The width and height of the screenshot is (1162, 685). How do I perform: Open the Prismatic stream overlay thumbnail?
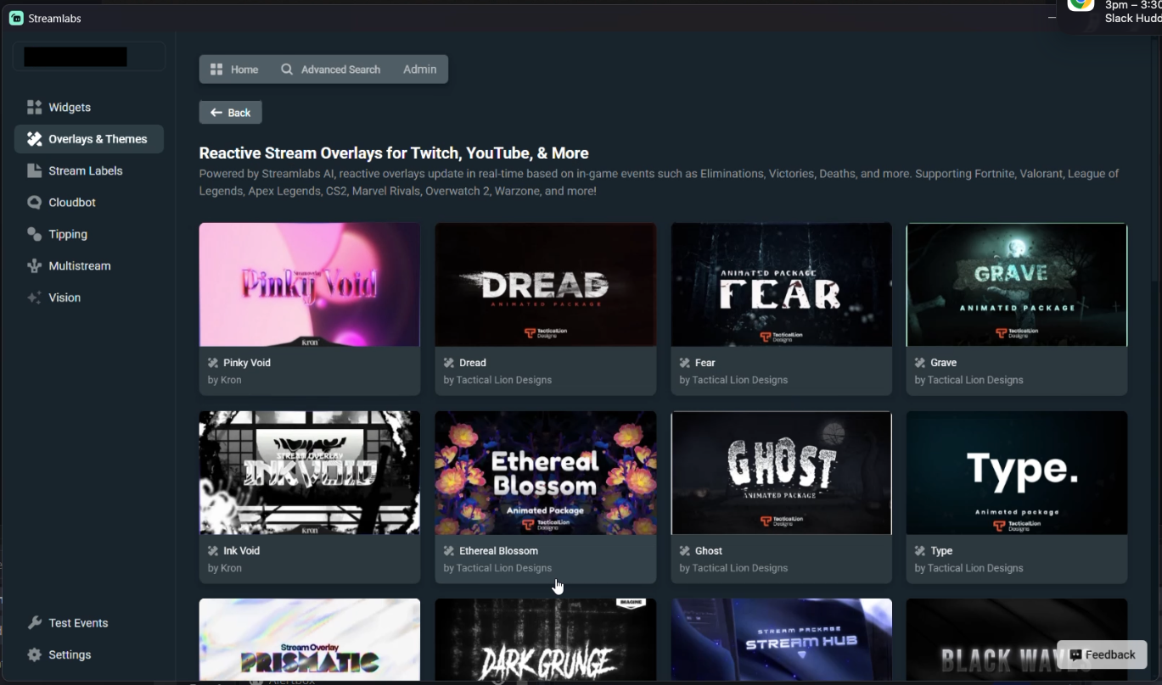310,640
